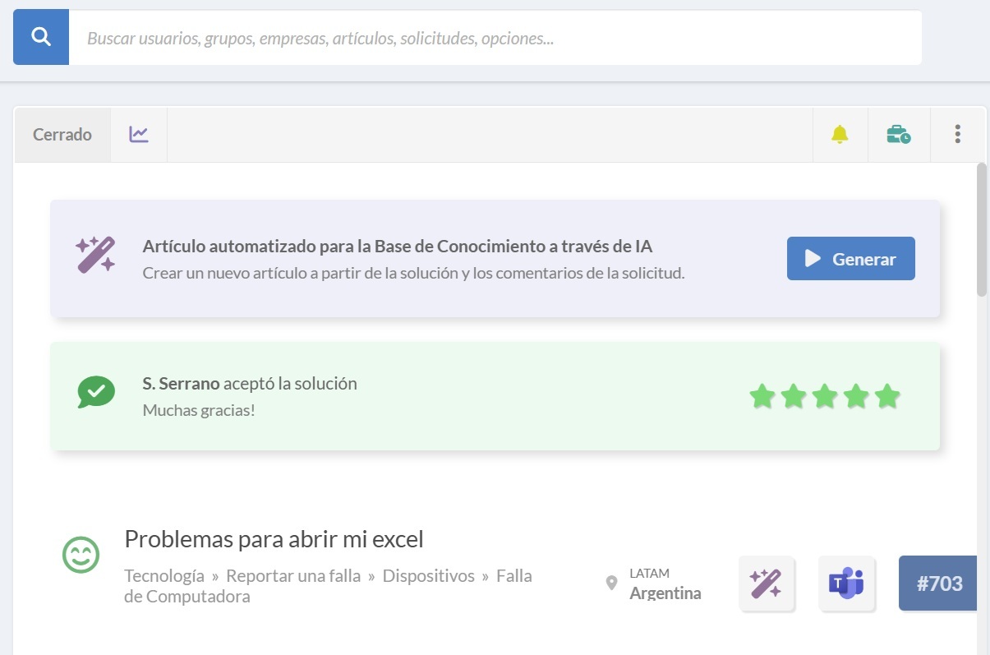
Task: Click the LATAM region label
Action: [649, 573]
